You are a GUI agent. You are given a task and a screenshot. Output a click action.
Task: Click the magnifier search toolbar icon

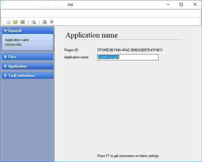point(34,22)
